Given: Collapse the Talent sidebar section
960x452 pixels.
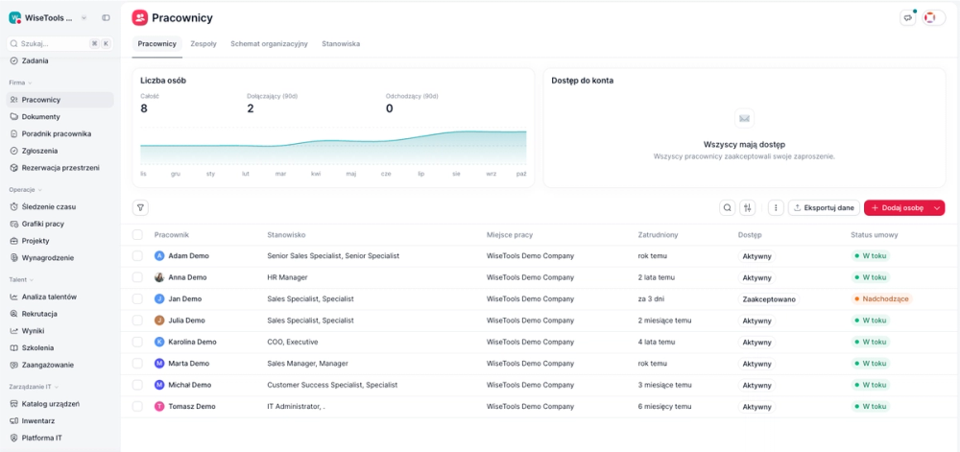Looking at the screenshot, I should click(x=21, y=279).
